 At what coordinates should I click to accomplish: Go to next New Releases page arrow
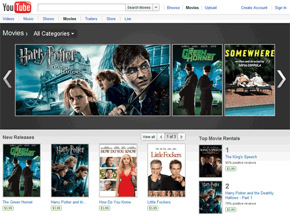[181, 137]
